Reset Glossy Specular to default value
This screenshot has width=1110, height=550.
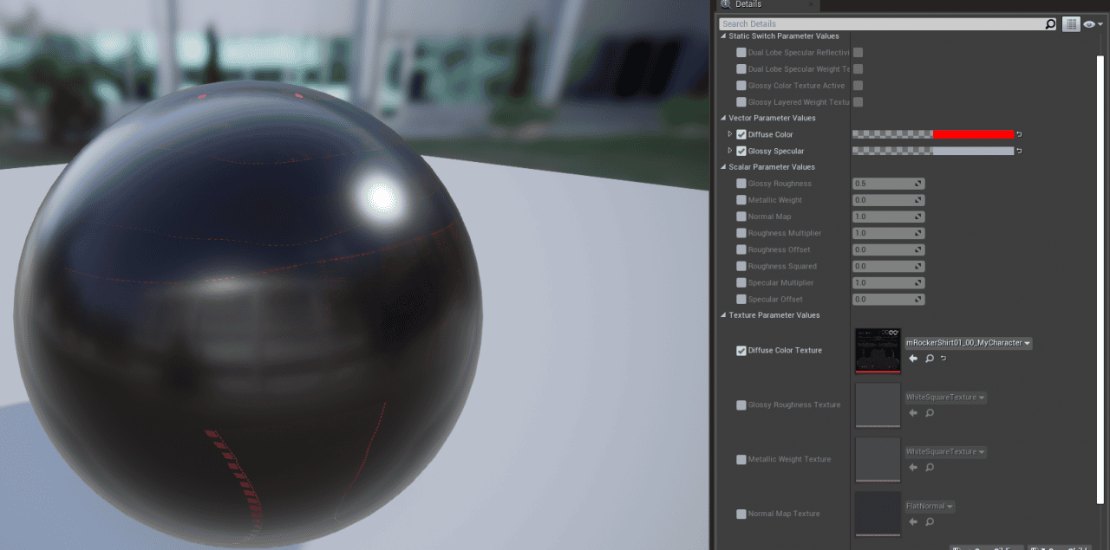click(x=1019, y=151)
